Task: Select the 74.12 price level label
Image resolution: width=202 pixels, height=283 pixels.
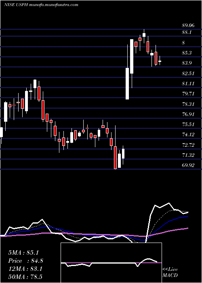Action: tap(188, 135)
